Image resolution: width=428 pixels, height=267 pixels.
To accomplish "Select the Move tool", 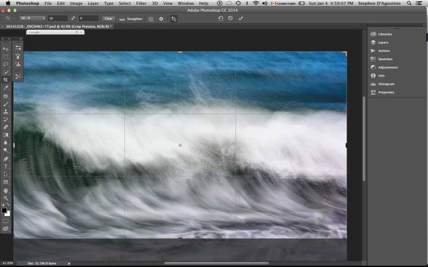I will 5,48.
